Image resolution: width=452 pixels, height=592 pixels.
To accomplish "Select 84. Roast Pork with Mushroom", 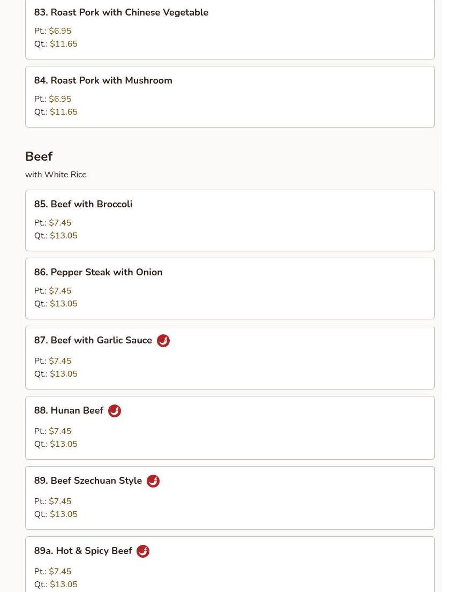I will pyautogui.click(x=103, y=80).
